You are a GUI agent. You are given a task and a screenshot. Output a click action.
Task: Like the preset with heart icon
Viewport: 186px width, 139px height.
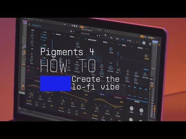(x=74, y=32)
